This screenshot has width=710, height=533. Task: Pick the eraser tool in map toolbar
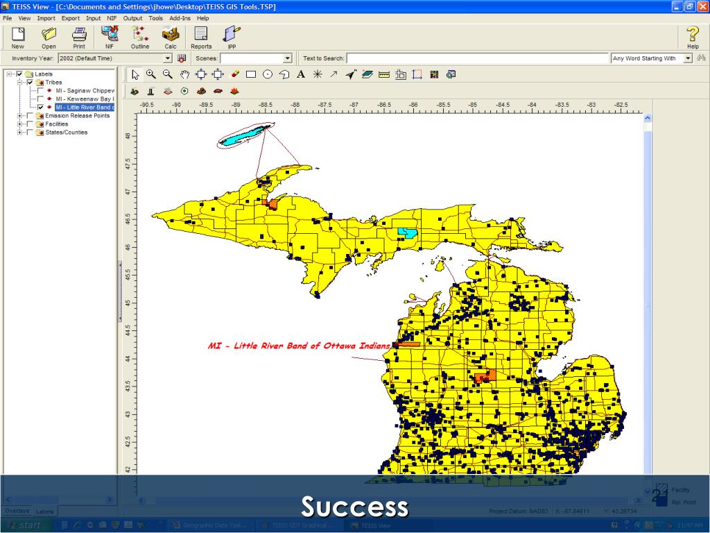pyautogui.click(x=234, y=75)
